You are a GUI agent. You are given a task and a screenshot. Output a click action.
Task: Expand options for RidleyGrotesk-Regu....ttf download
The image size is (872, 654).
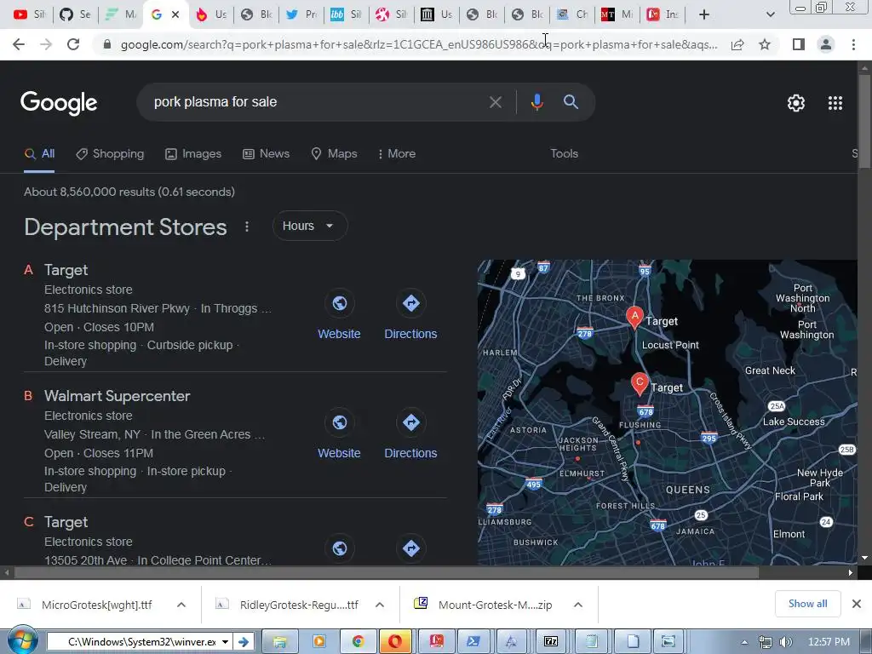[379, 605]
